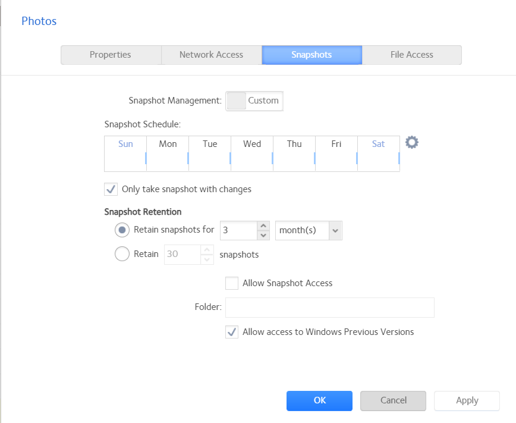Switch to the Properties tab

click(111, 55)
